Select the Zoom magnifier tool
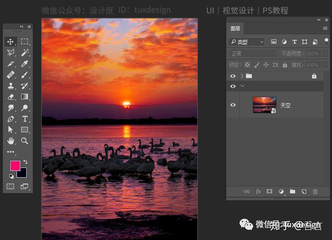Viewport: 332px width, 240px height. pos(25,141)
